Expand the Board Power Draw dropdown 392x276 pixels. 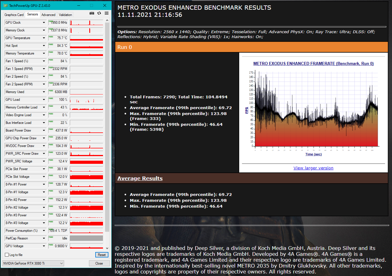(x=44, y=130)
